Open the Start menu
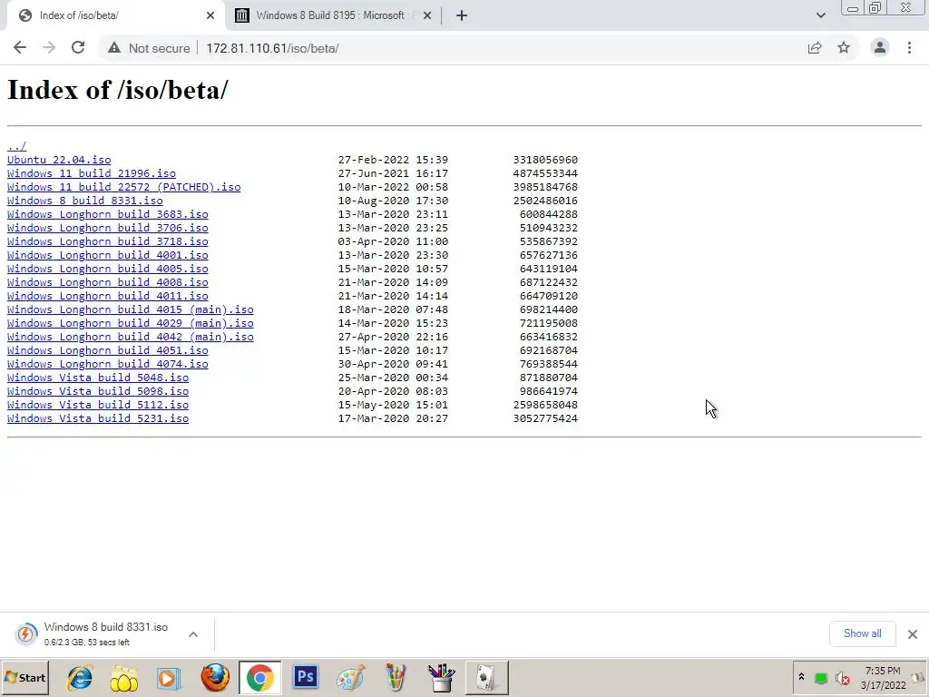 coord(24,677)
